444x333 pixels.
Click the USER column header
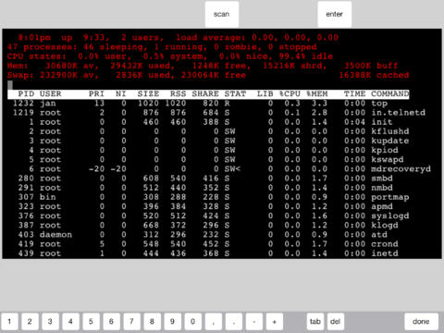click(51, 93)
